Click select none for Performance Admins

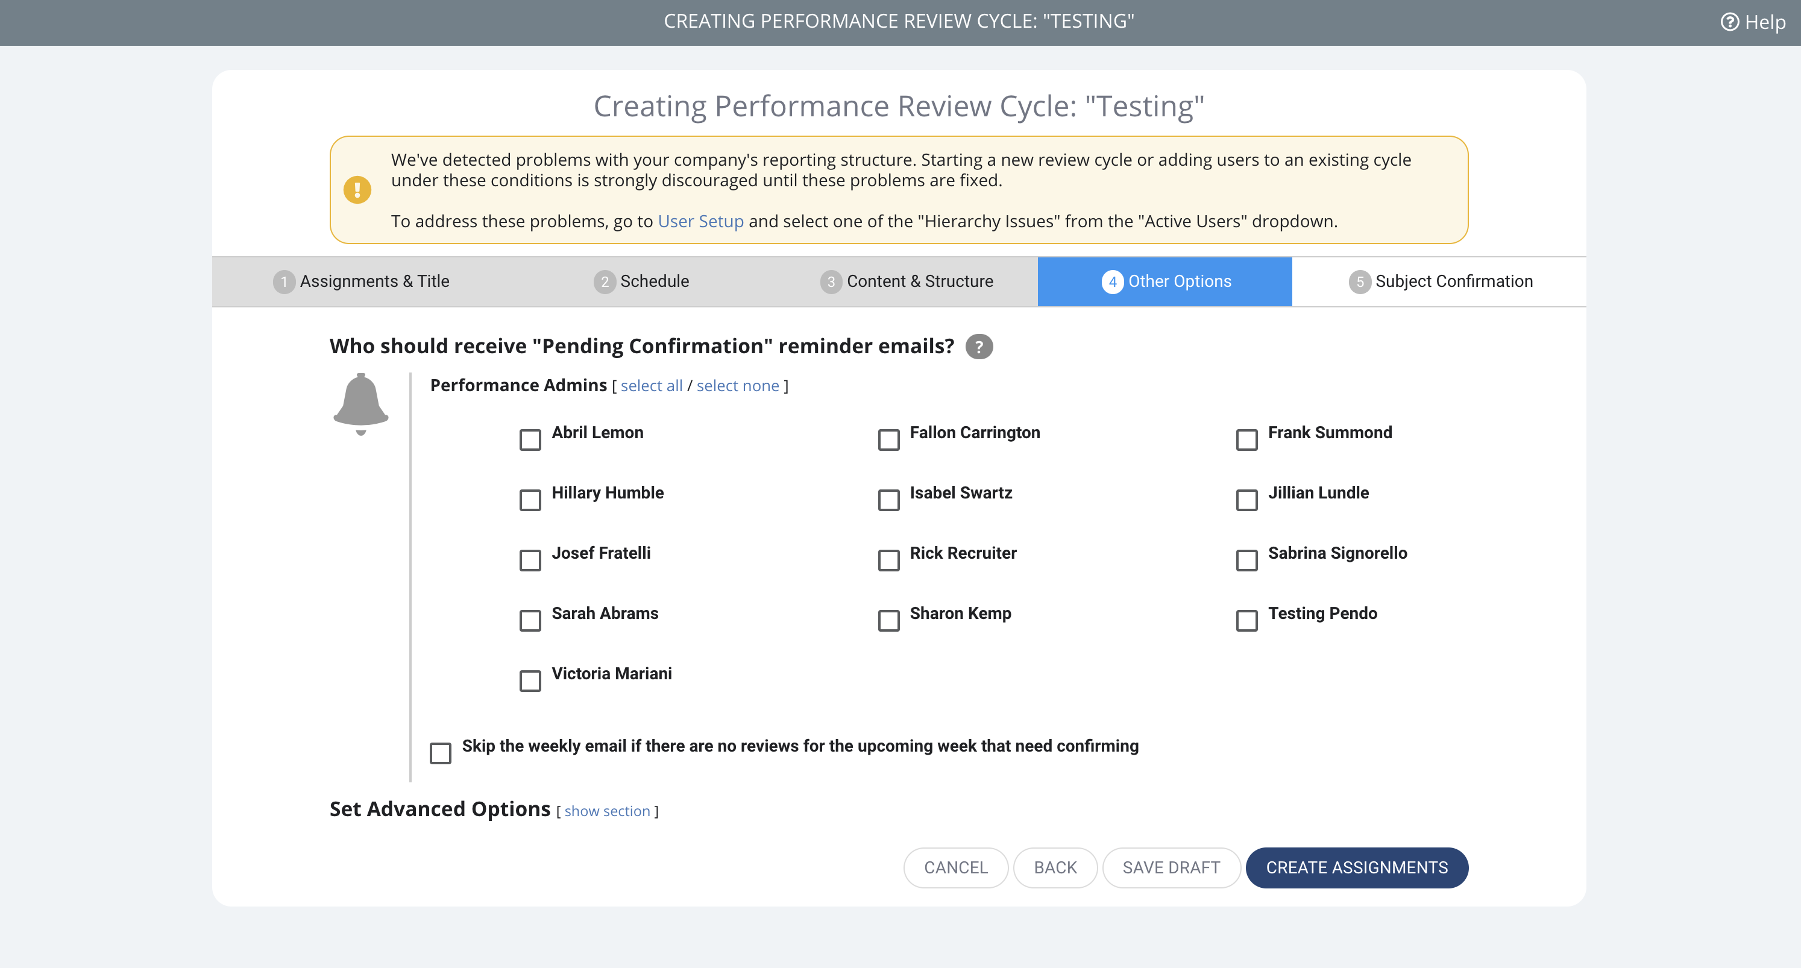[x=738, y=386]
